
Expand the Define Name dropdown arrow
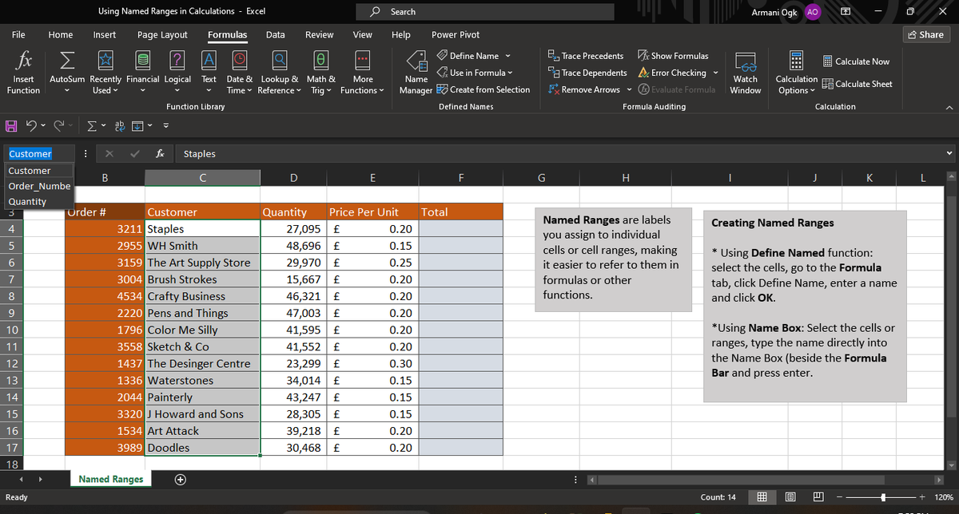click(x=507, y=56)
